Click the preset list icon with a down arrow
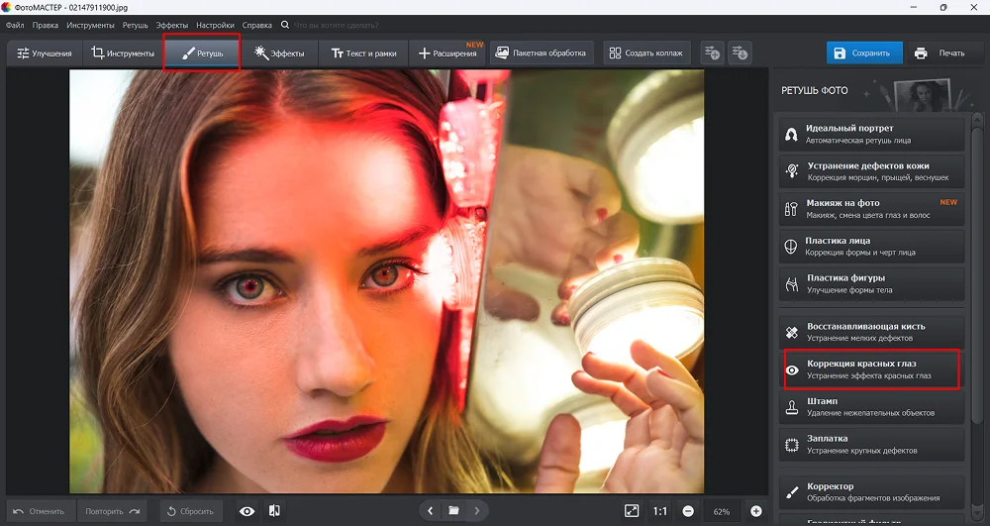990x526 pixels. (x=740, y=53)
